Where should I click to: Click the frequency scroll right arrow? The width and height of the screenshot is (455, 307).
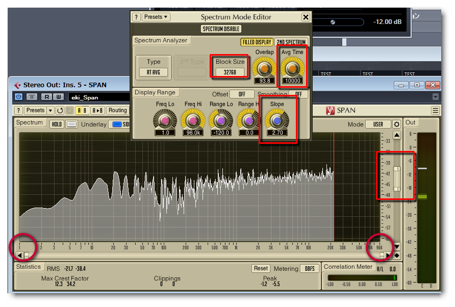(x=388, y=255)
